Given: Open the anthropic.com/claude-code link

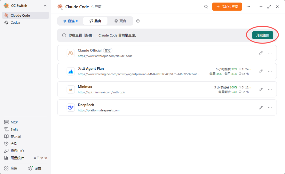Looking at the screenshot, I should (105, 56).
